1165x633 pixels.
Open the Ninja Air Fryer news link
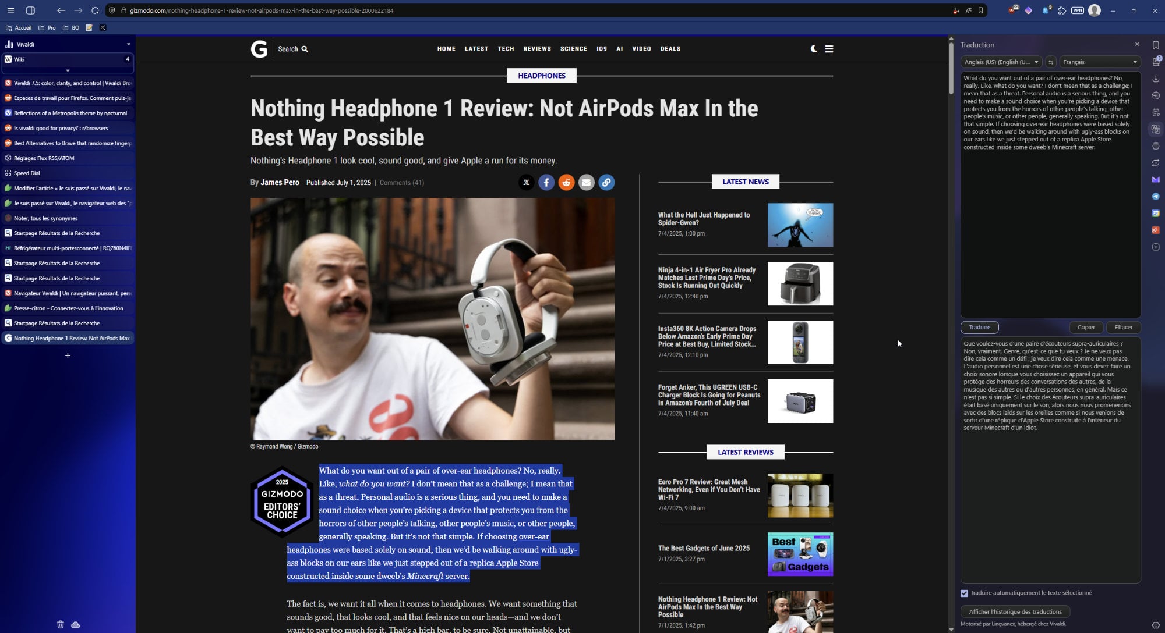click(707, 278)
